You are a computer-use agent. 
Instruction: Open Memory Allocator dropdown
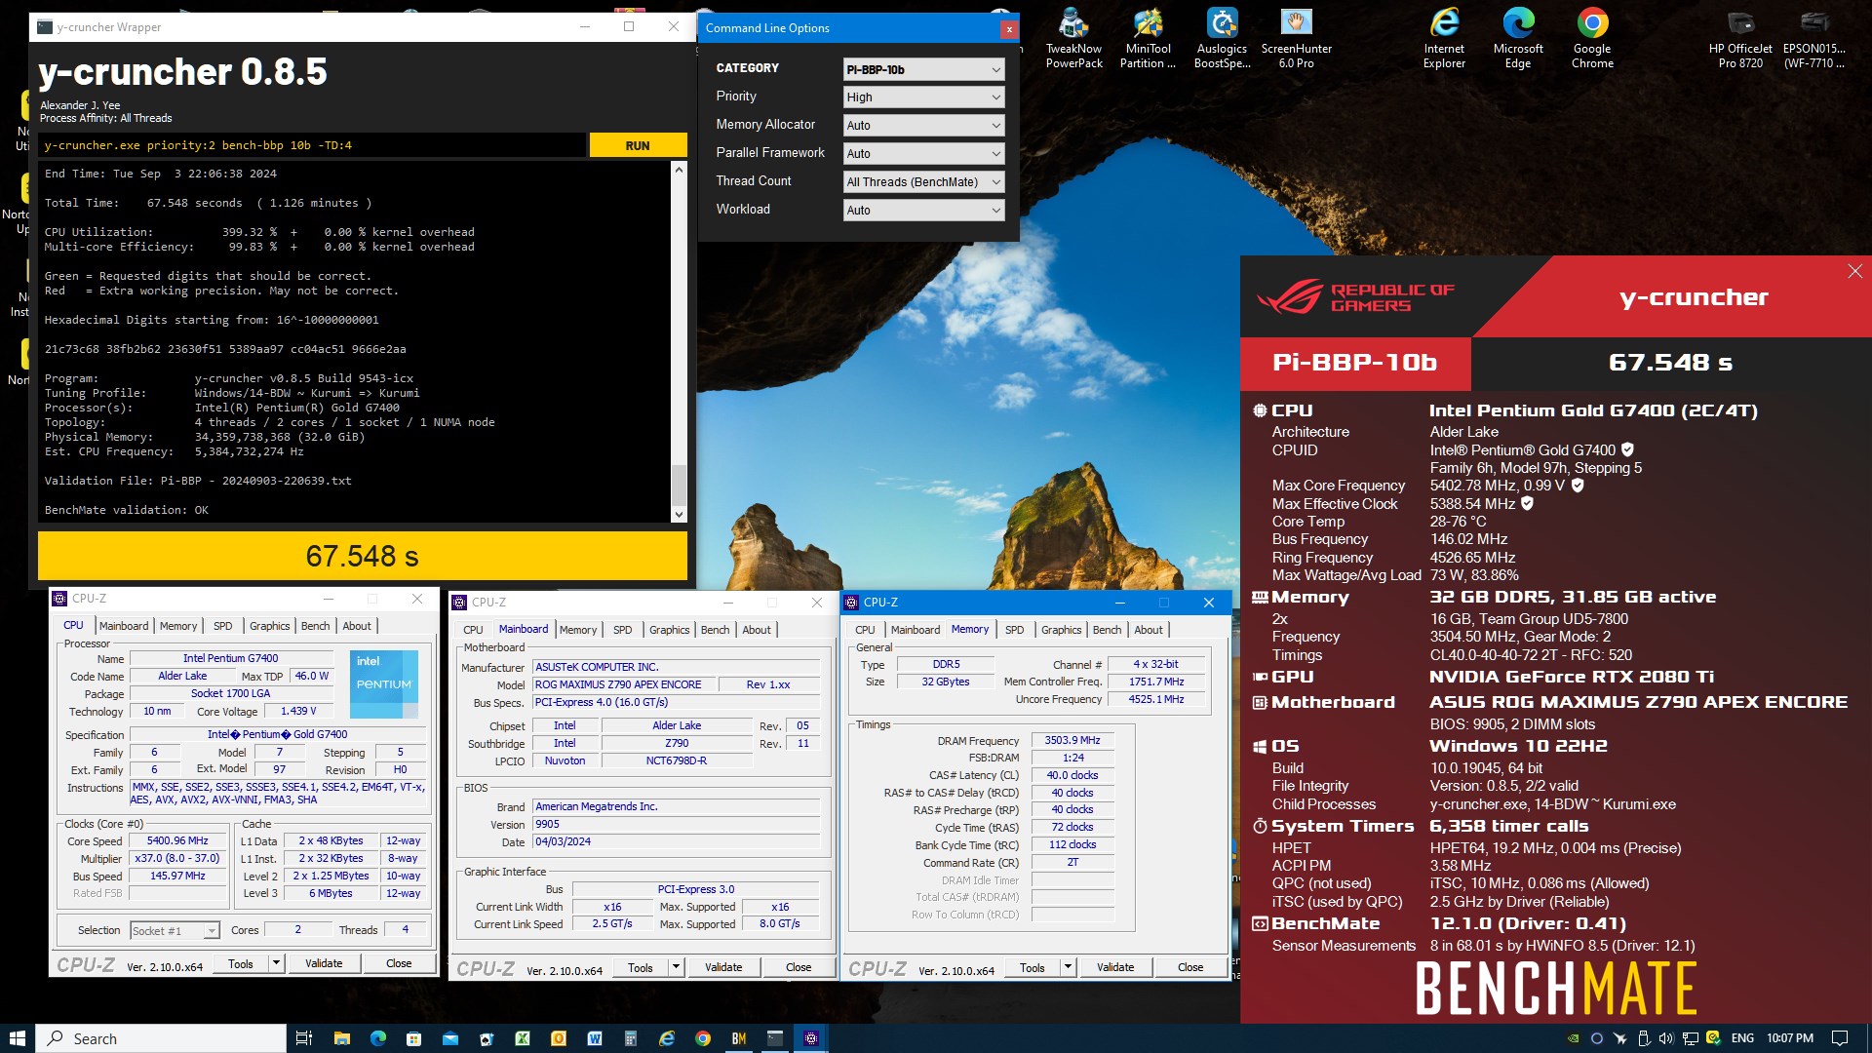923,125
